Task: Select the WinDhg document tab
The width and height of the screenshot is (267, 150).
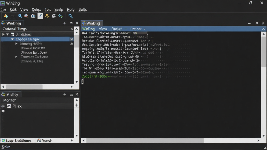Action: pos(92,23)
